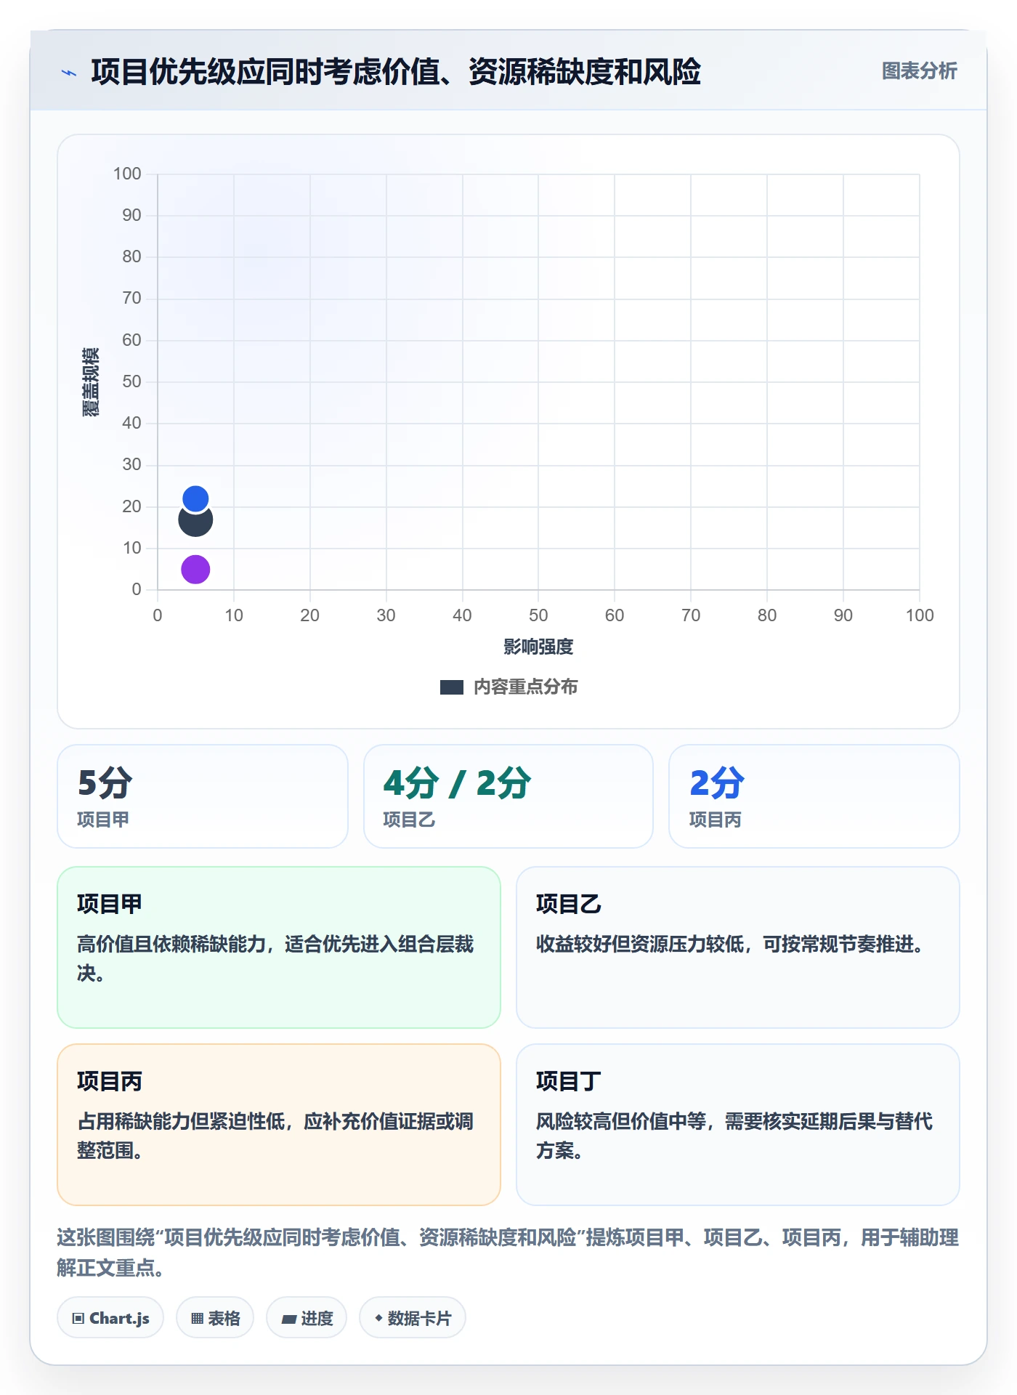Select the 项目丙 heading in the orange card
The width and height of the screenshot is (1017, 1395).
(x=110, y=1081)
